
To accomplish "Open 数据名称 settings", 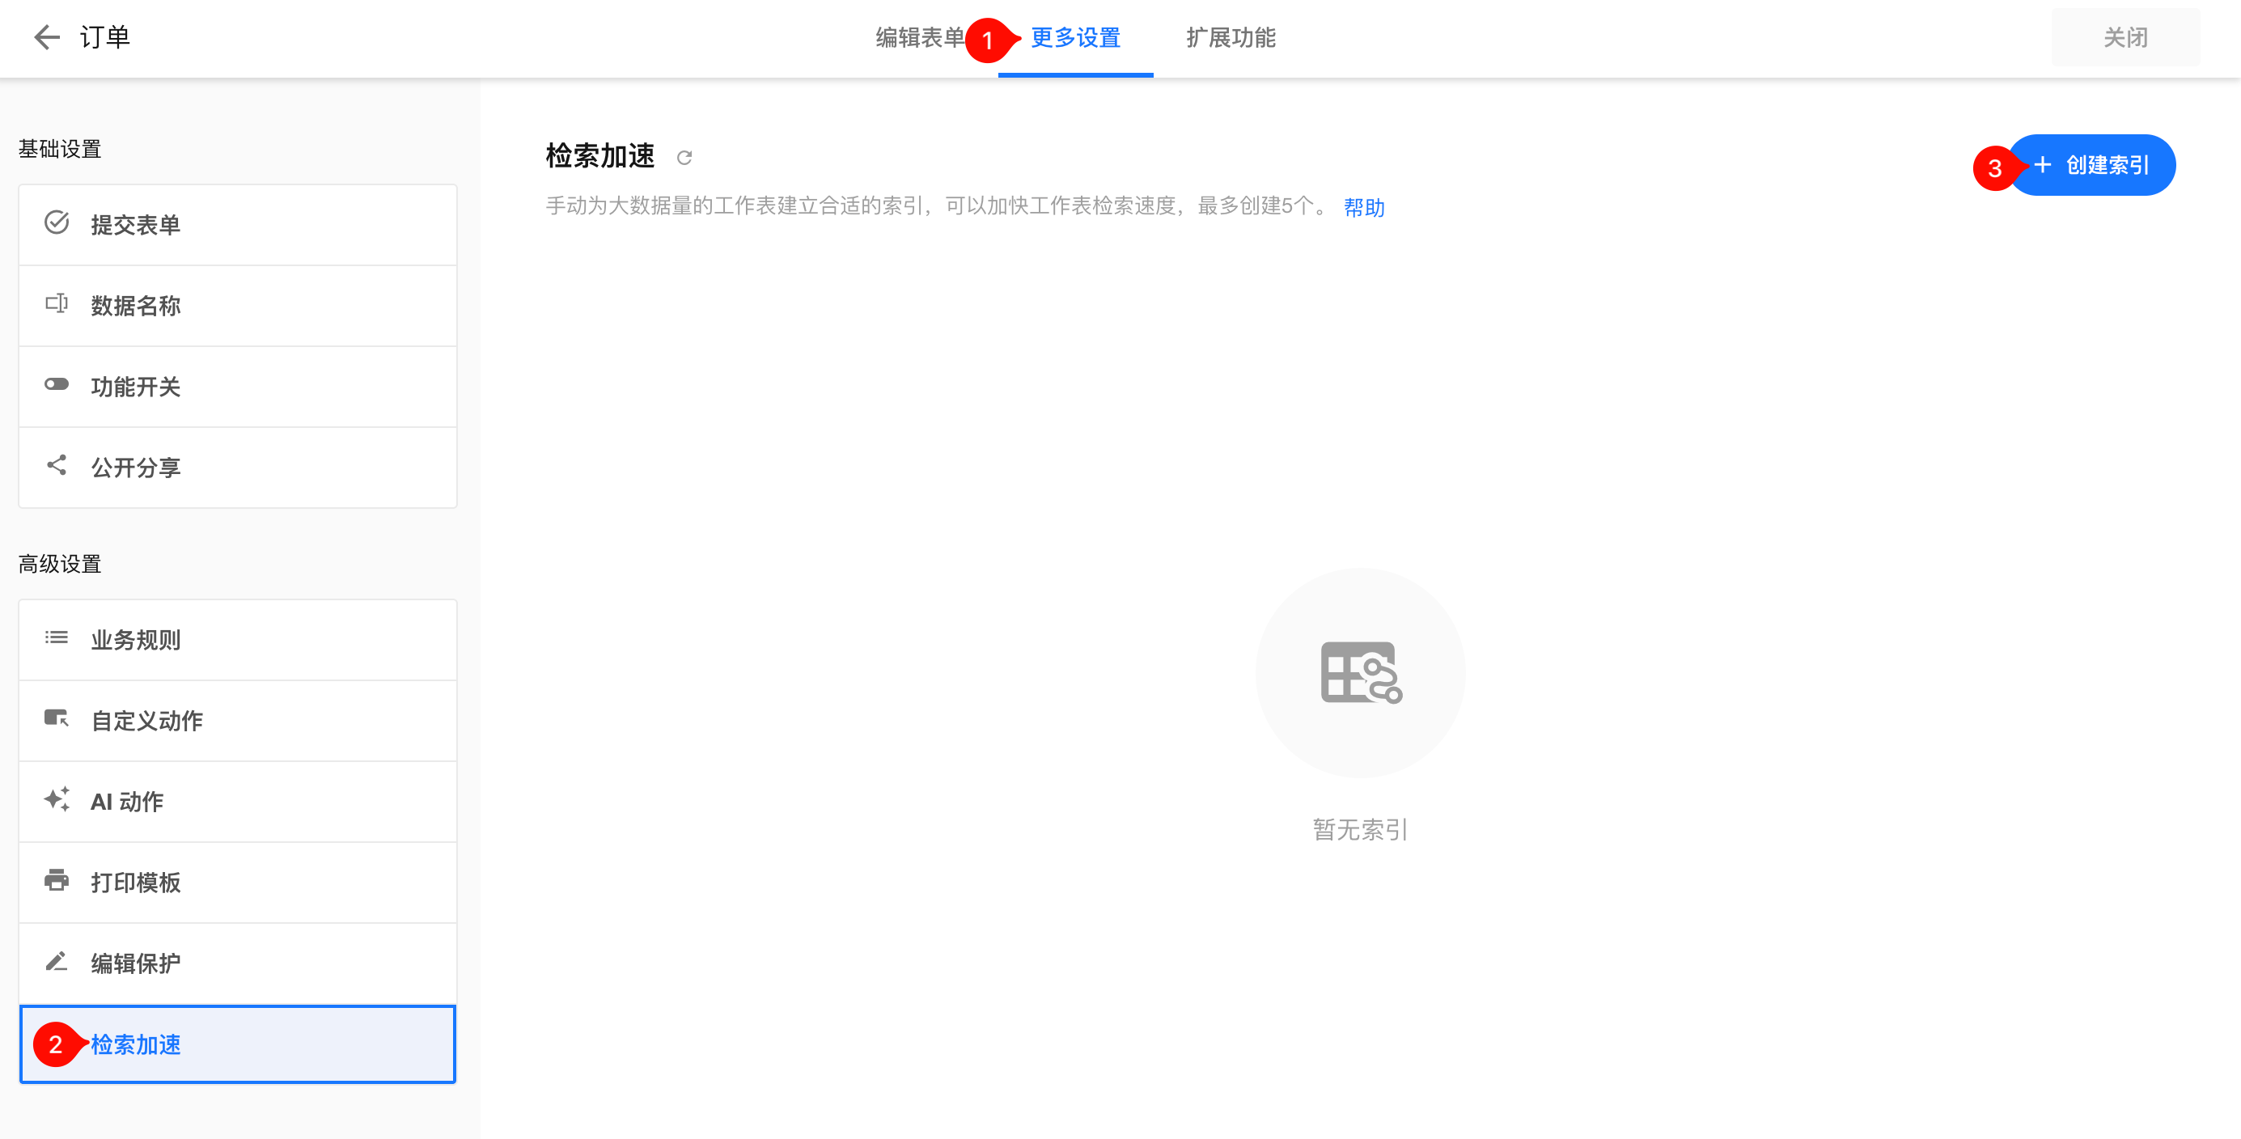I will click(238, 306).
